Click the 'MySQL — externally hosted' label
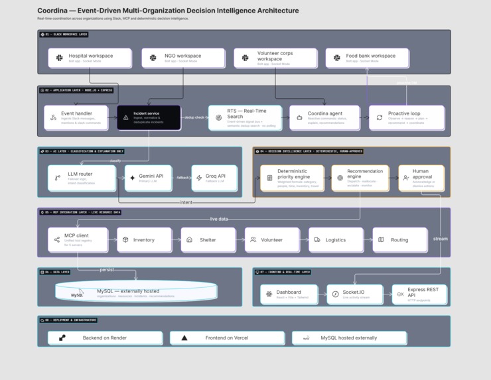 click(128, 291)
